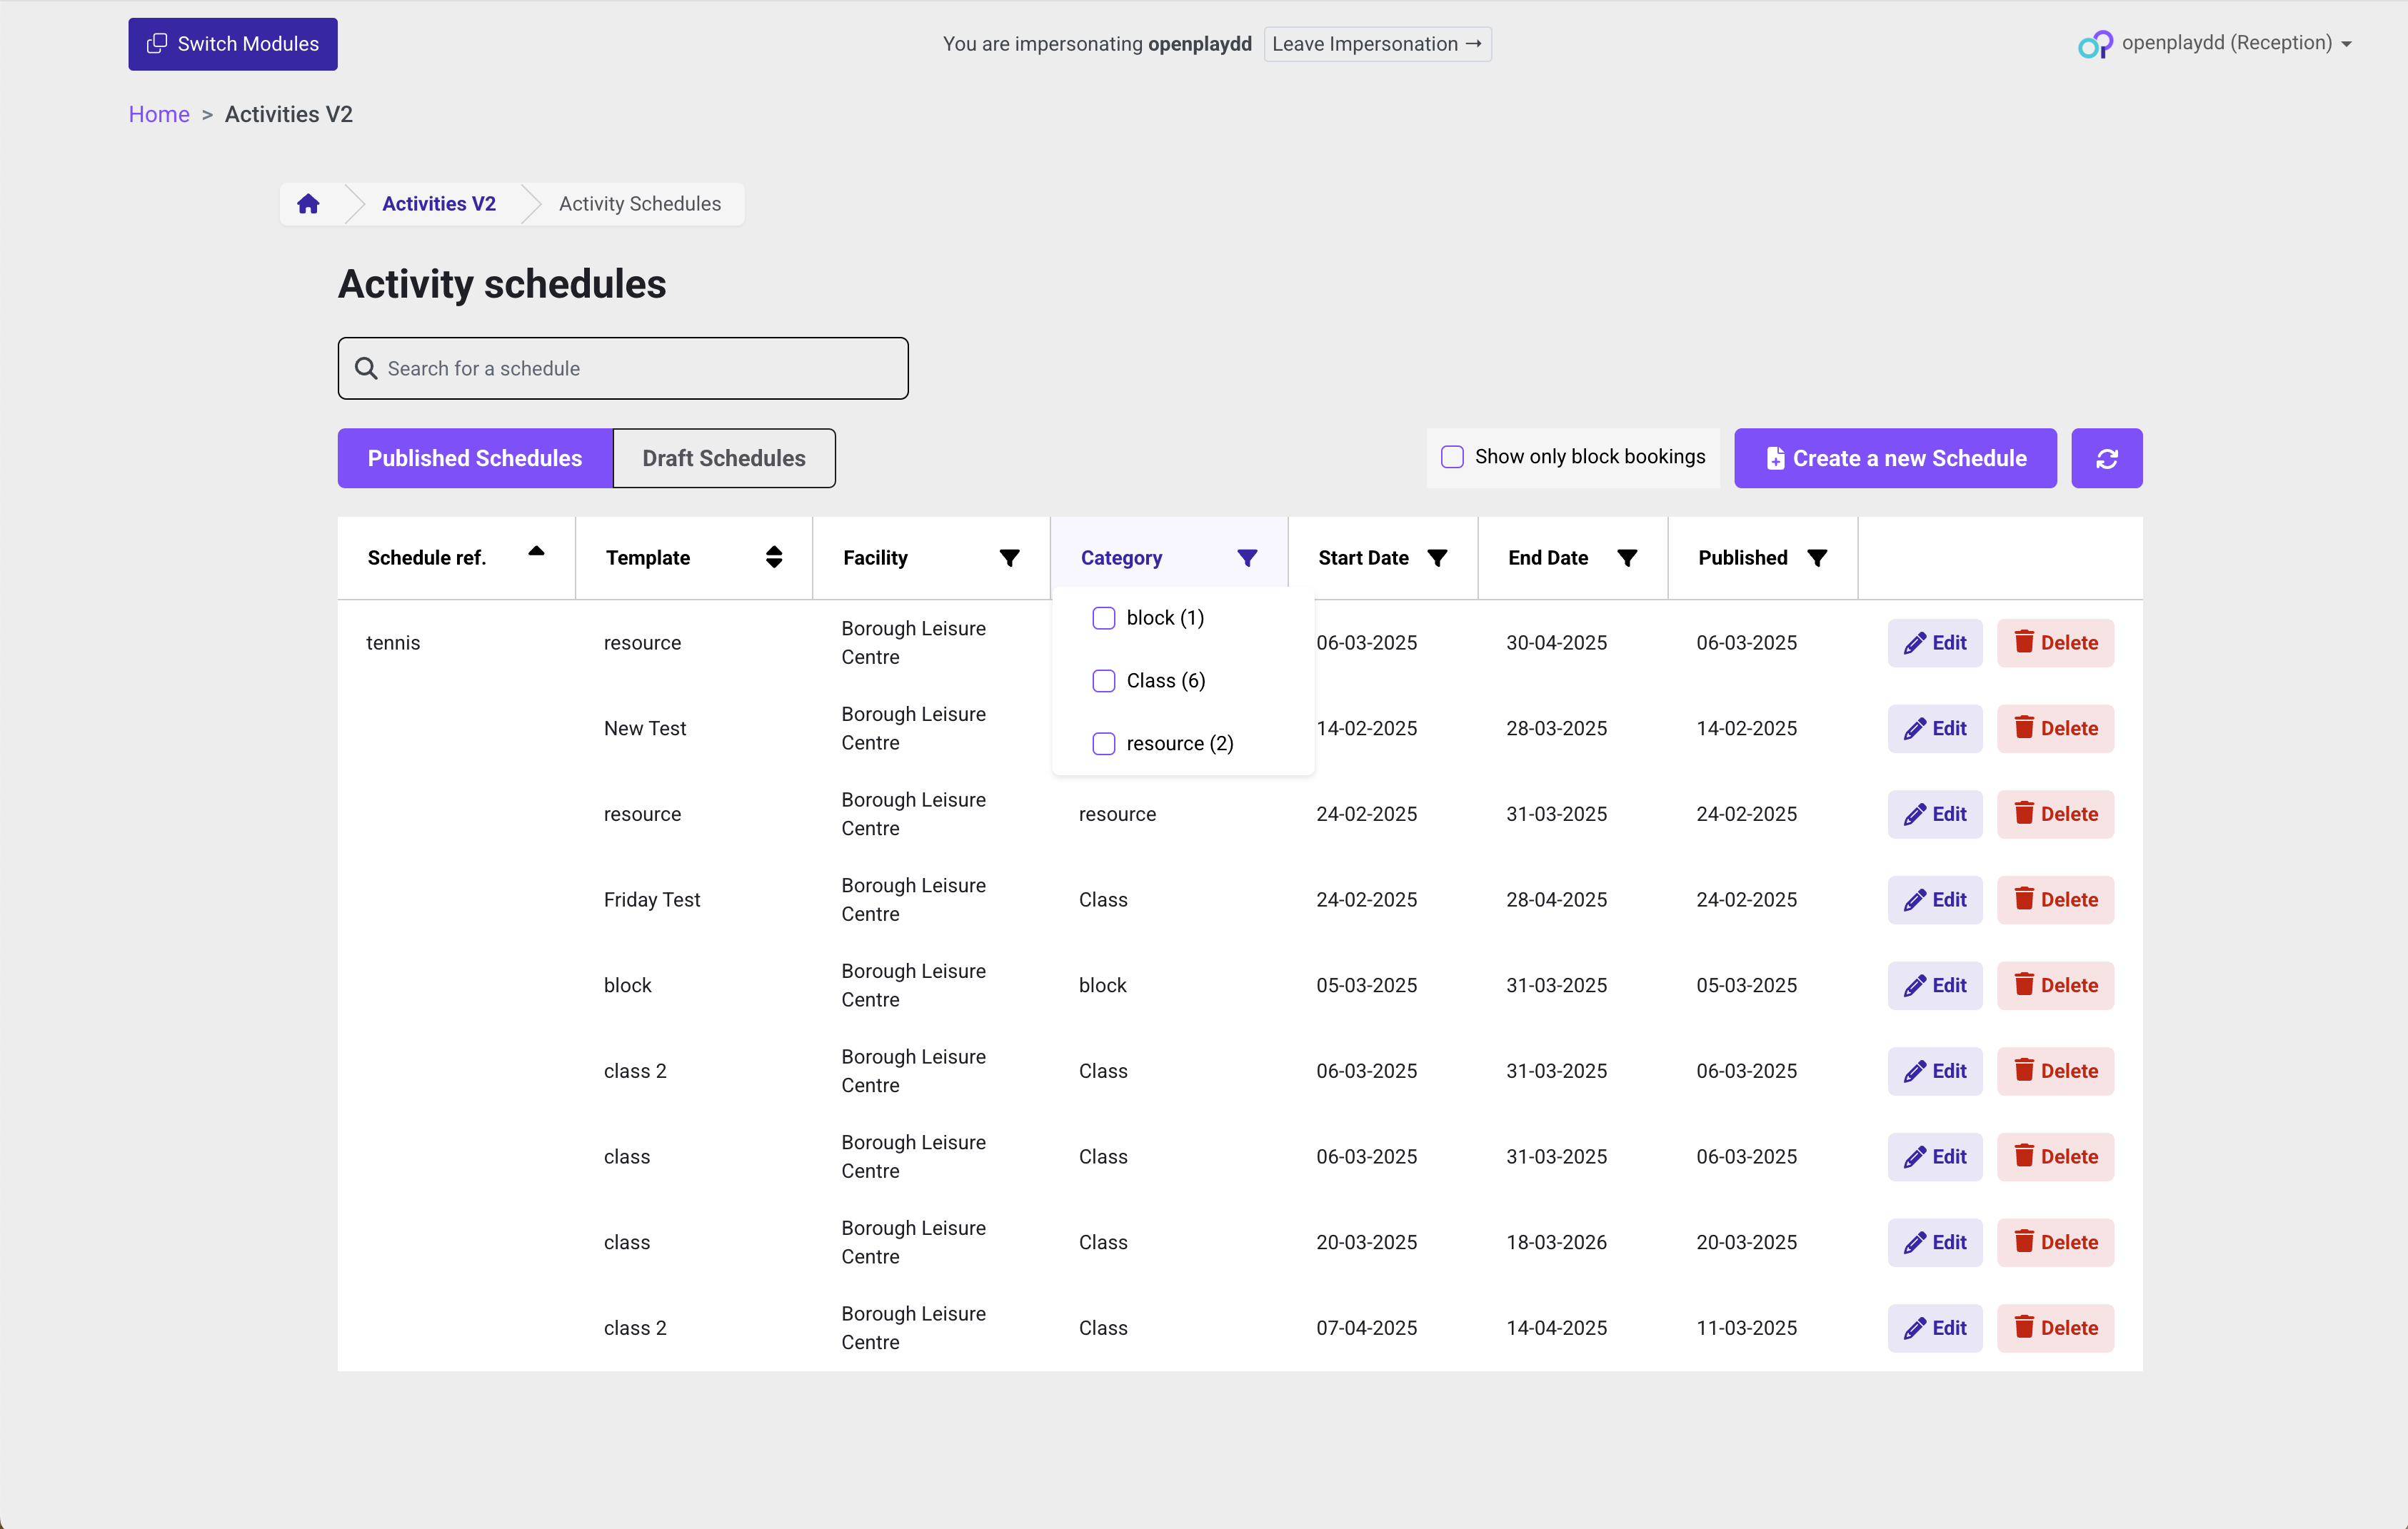The height and width of the screenshot is (1529, 2408).
Task: Click pencil icon for class 2 row starting 07-04-2025
Action: 1914,1329
